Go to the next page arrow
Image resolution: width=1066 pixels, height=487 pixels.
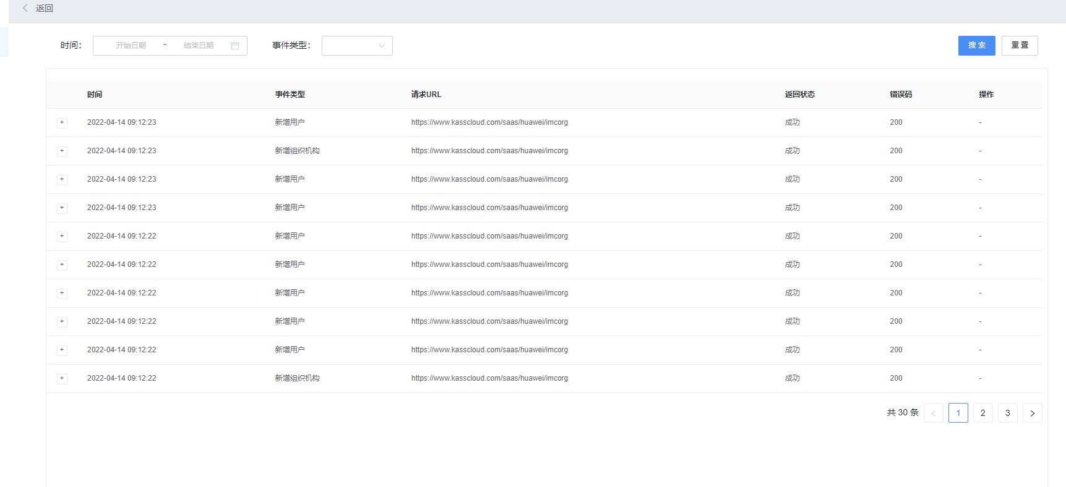tap(1033, 413)
